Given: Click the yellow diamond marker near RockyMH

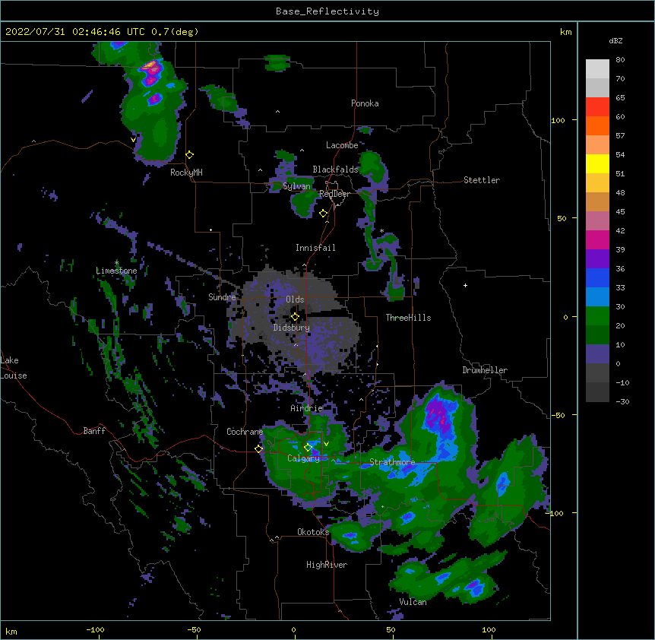Looking at the screenshot, I should pyautogui.click(x=189, y=155).
